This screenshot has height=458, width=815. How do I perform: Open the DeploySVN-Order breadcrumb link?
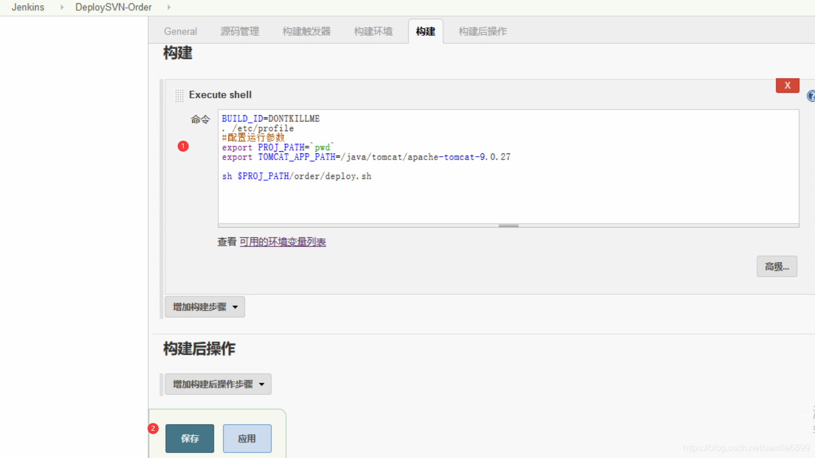point(114,7)
